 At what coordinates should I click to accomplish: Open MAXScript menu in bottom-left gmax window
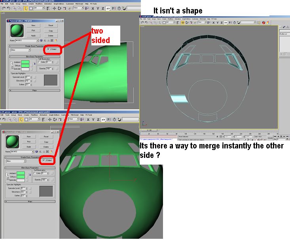pos(75,115)
